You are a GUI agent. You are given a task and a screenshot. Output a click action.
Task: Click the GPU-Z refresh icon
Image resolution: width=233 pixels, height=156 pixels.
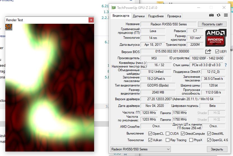coord(219,15)
